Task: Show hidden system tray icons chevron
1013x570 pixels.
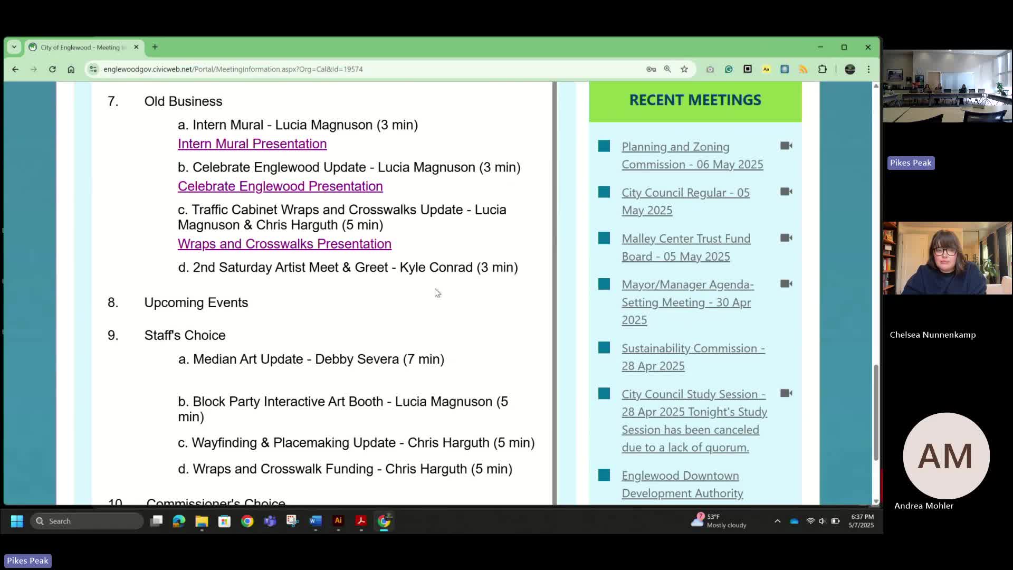Action: tap(777, 521)
